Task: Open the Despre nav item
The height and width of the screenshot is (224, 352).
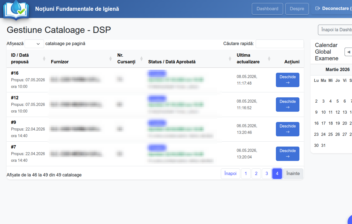Action: 297,9
